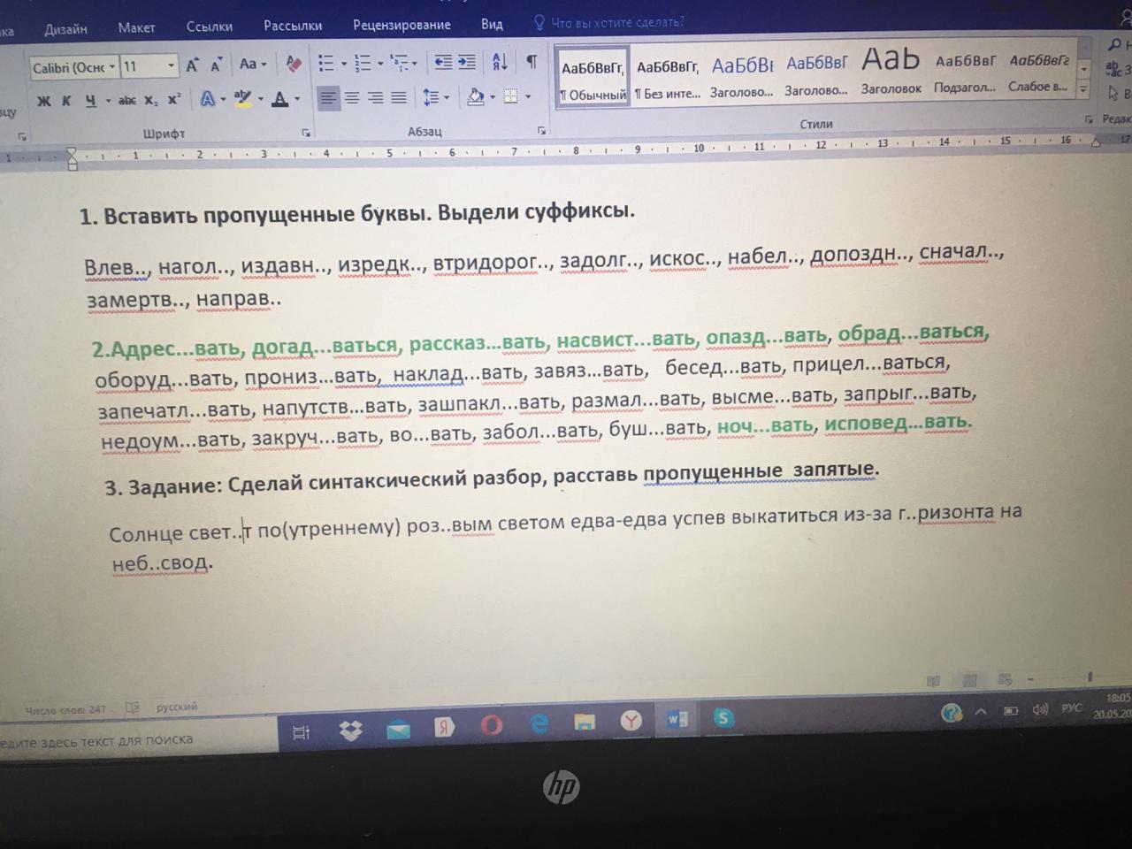Image resolution: width=1132 pixels, height=849 pixels.
Task: Apply paragraph shading with paint bucket
Action: (475, 96)
